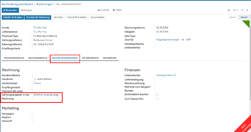The image size is (251, 132).
Task: Open Lieferadresse Test Member link
Action: tap(40, 32)
